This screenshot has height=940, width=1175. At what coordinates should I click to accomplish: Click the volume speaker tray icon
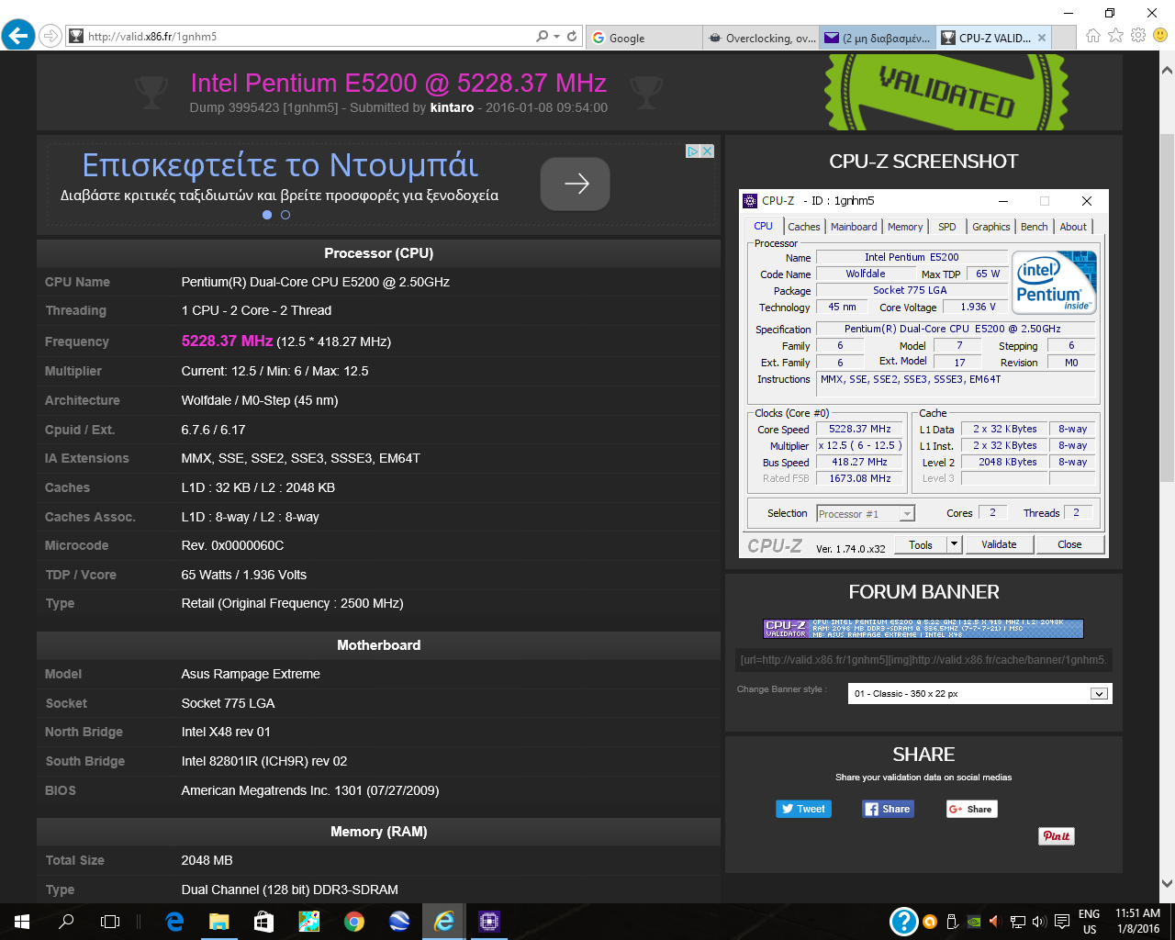[x=1039, y=922]
